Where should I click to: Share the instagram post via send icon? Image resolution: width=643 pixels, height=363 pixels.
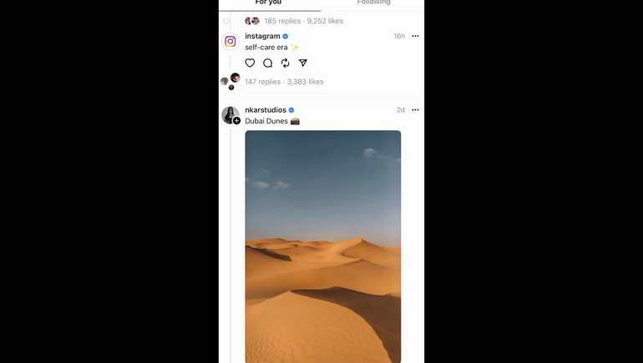(302, 63)
